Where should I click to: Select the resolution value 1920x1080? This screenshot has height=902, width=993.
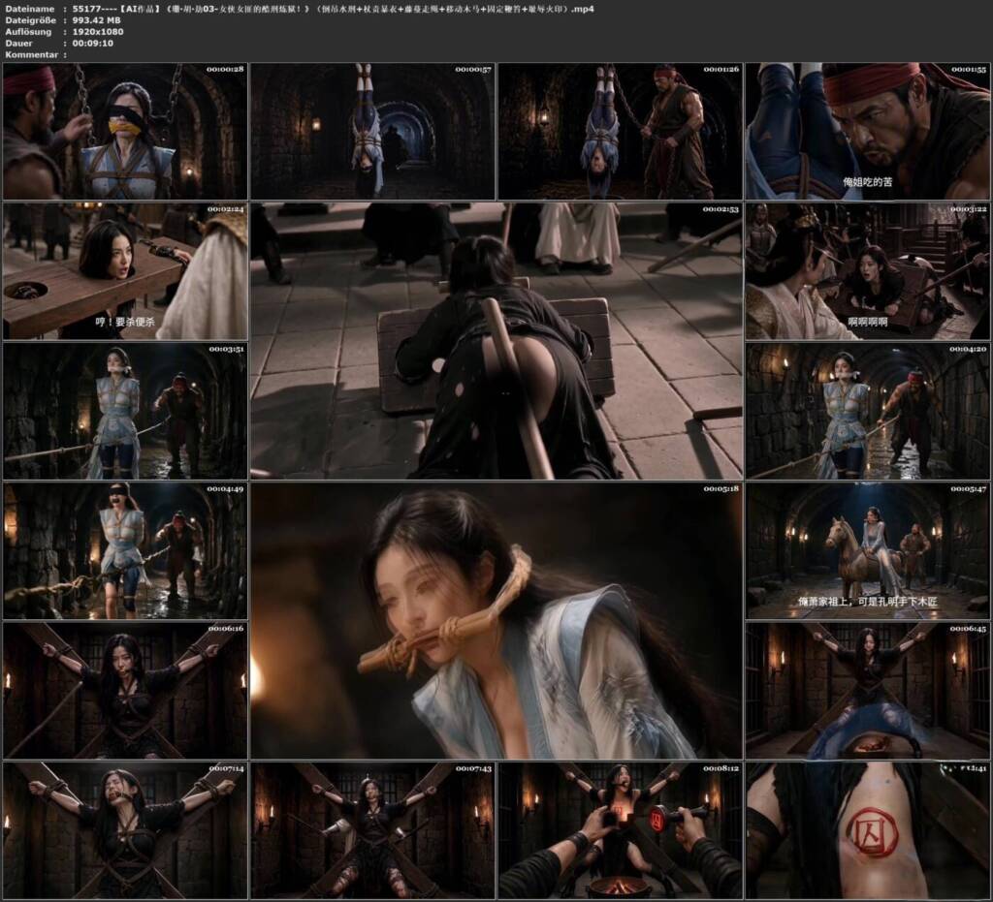coord(98,32)
